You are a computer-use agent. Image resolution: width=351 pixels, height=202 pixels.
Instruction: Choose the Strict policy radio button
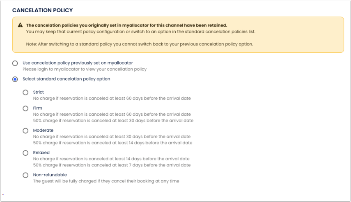pyautogui.click(x=25, y=92)
